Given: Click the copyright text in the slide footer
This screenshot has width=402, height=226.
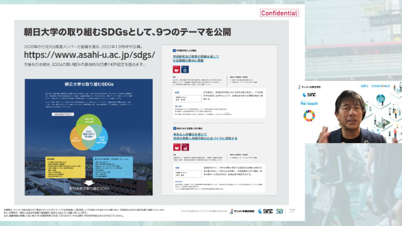Looking at the screenshot, I should pos(204,211).
